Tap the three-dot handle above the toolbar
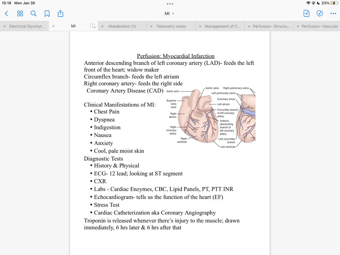This screenshot has height=255, width=340. 170,4
